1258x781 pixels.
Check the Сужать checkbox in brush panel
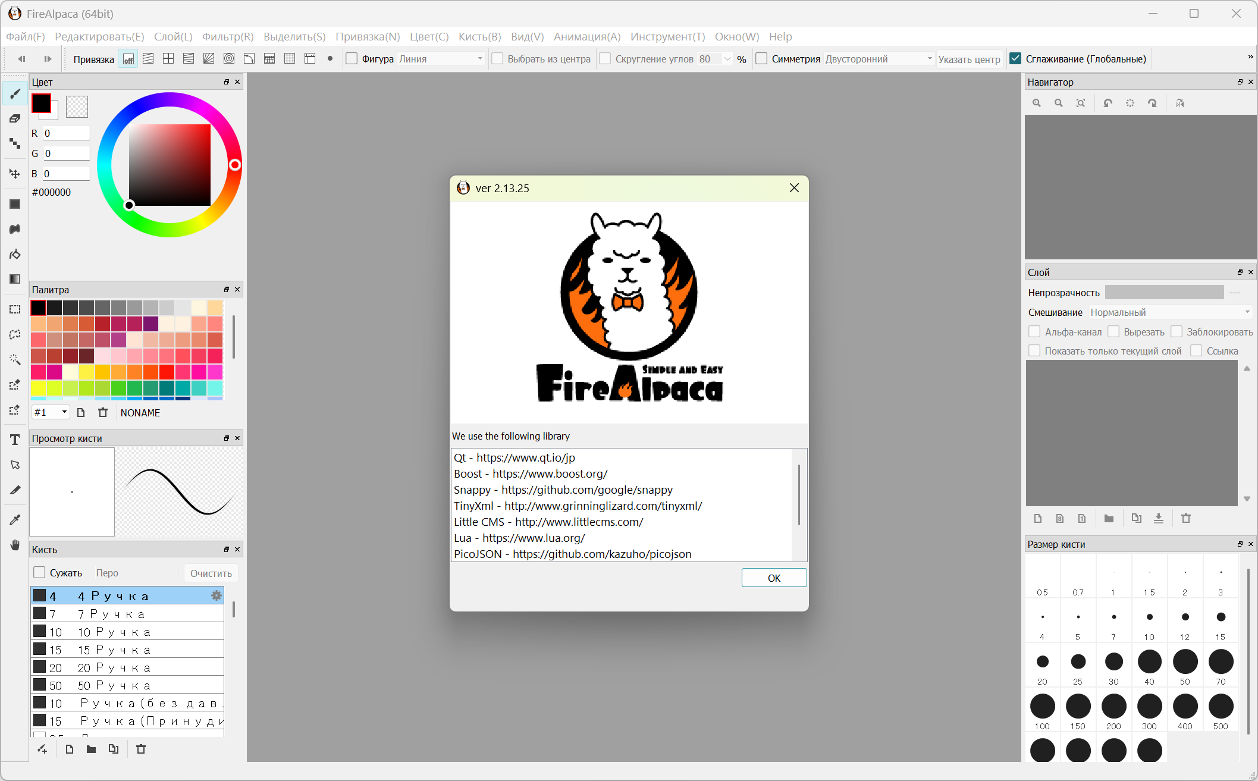(39, 572)
